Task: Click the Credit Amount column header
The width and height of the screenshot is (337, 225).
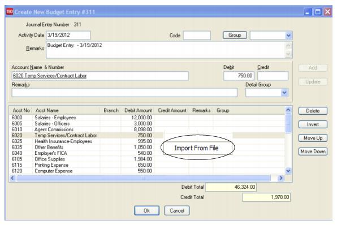Action: click(172, 110)
